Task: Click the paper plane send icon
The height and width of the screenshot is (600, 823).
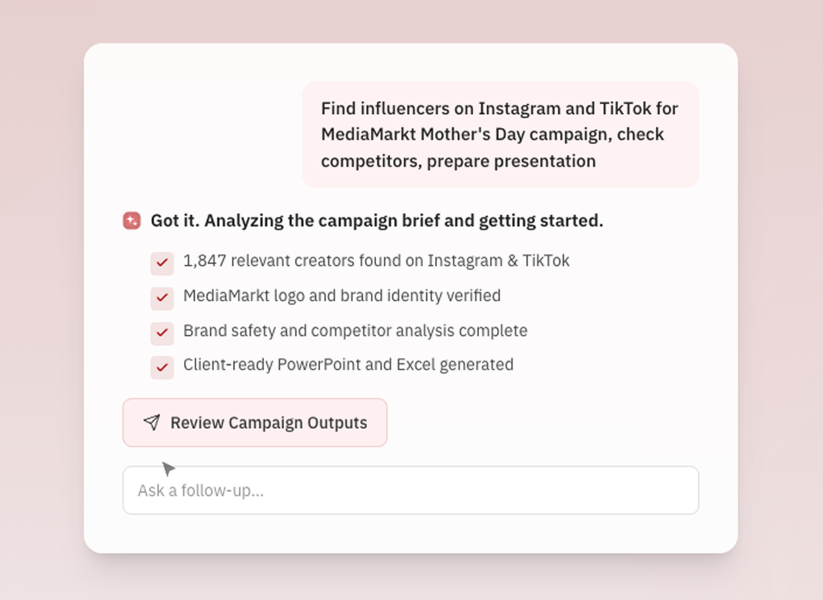Action: pos(152,422)
